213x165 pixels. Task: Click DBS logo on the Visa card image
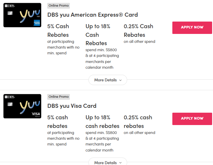pos(9,97)
